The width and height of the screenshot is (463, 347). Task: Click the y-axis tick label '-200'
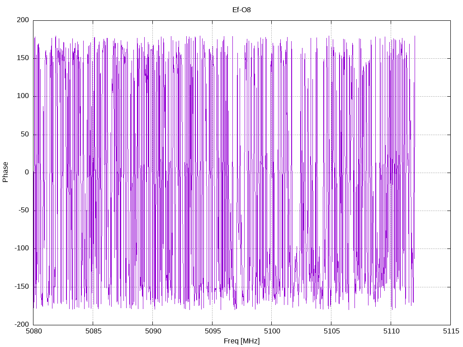point(22,324)
